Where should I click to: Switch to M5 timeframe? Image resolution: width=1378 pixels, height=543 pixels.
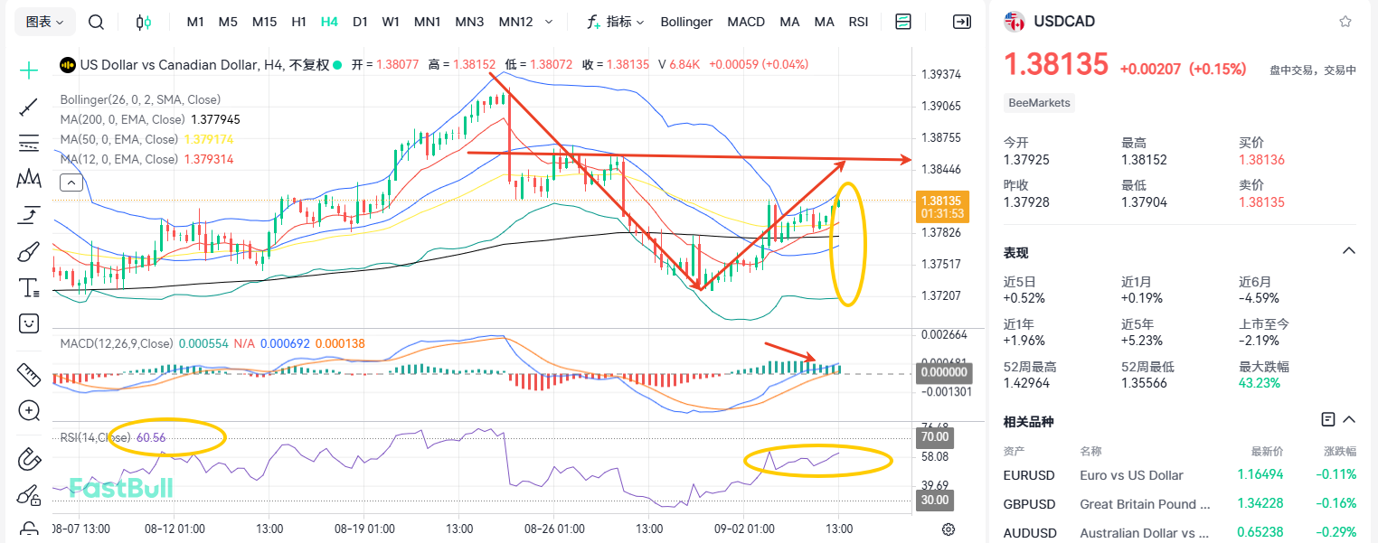[x=228, y=22]
